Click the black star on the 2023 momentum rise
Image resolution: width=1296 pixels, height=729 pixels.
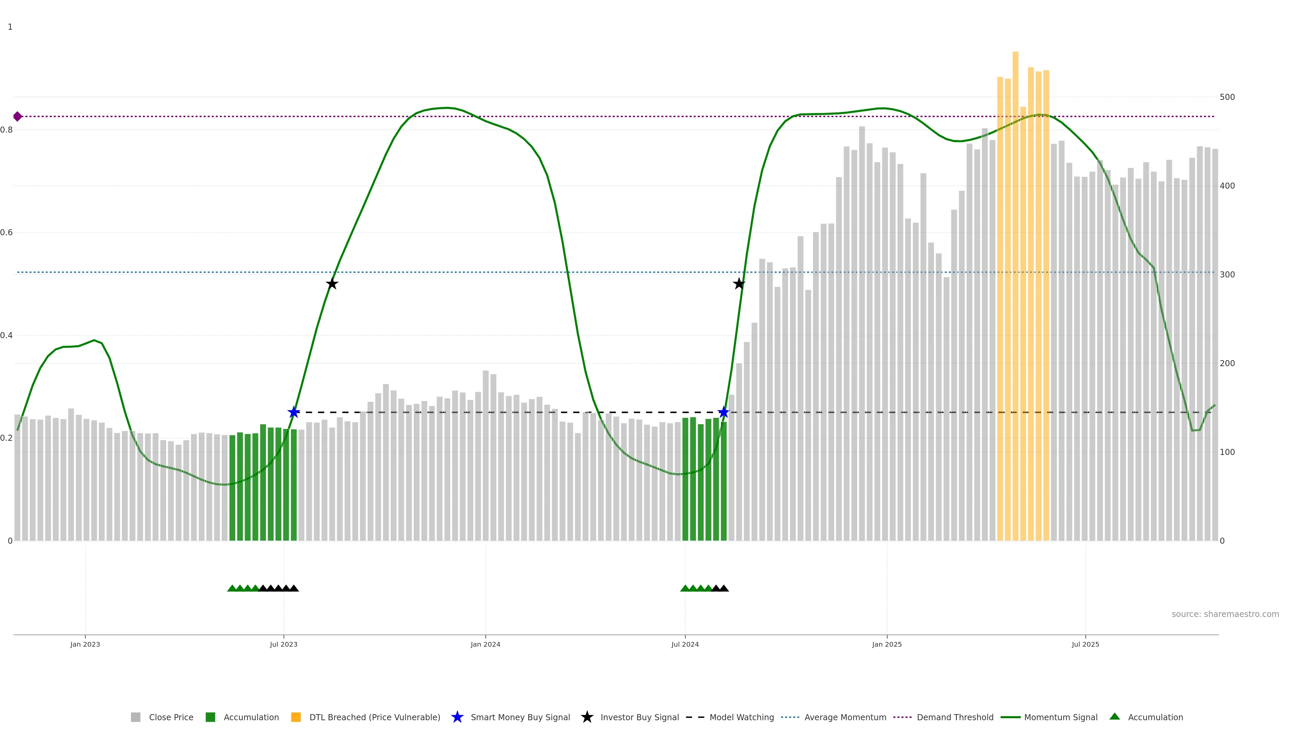pyautogui.click(x=331, y=284)
